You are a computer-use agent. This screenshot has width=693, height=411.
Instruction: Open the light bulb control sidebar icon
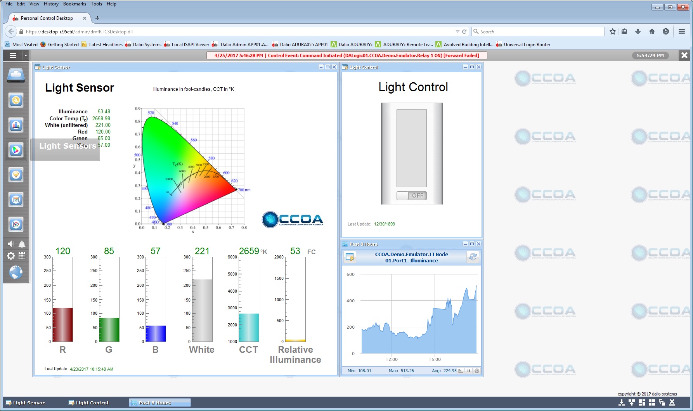[x=16, y=175]
